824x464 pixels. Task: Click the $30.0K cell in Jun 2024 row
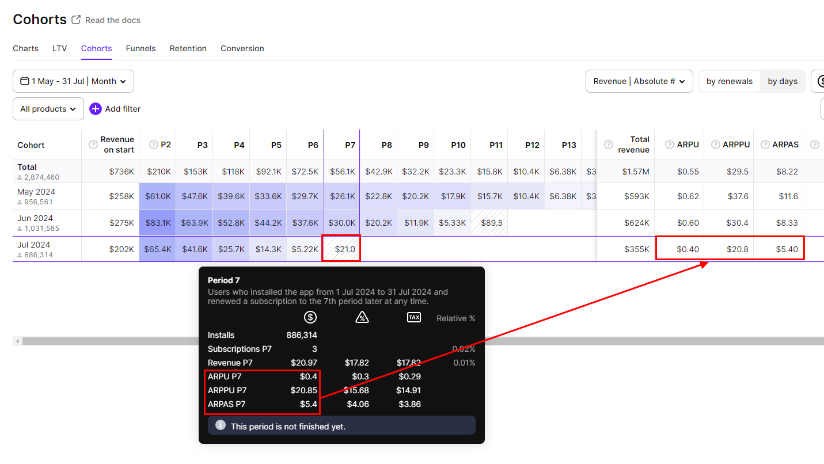pyautogui.click(x=342, y=223)
